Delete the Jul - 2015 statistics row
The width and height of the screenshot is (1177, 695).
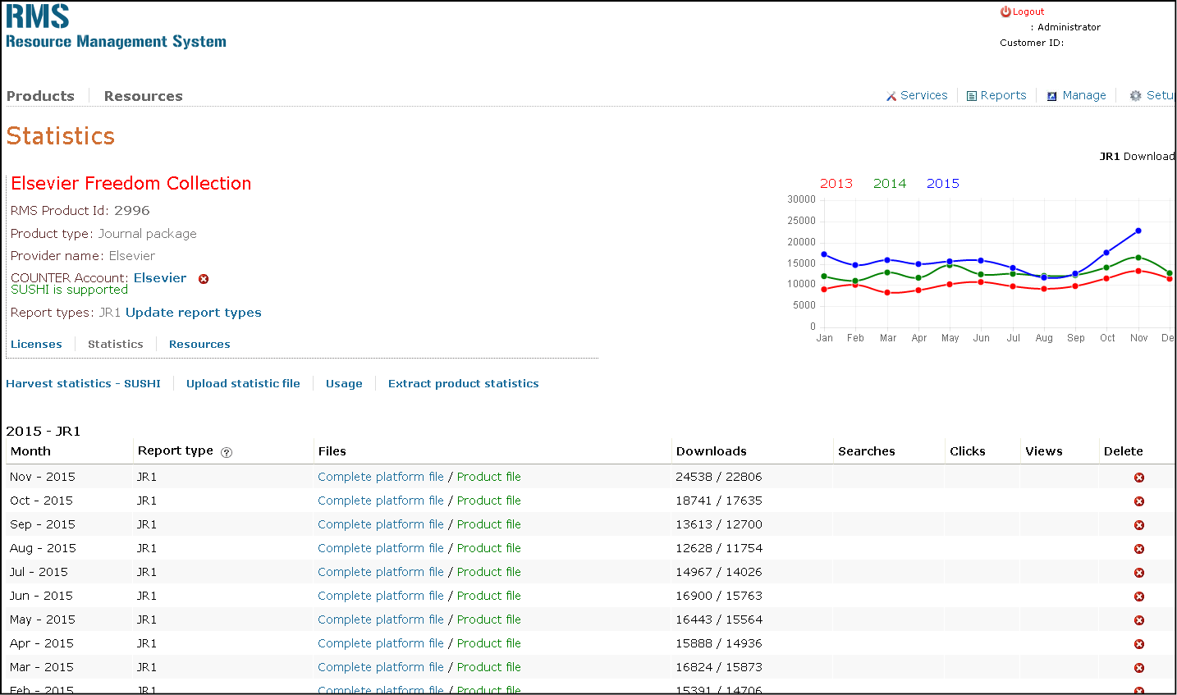(x=1139, y=573)
